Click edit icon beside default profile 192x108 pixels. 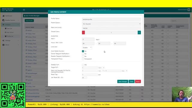(26, 30)
